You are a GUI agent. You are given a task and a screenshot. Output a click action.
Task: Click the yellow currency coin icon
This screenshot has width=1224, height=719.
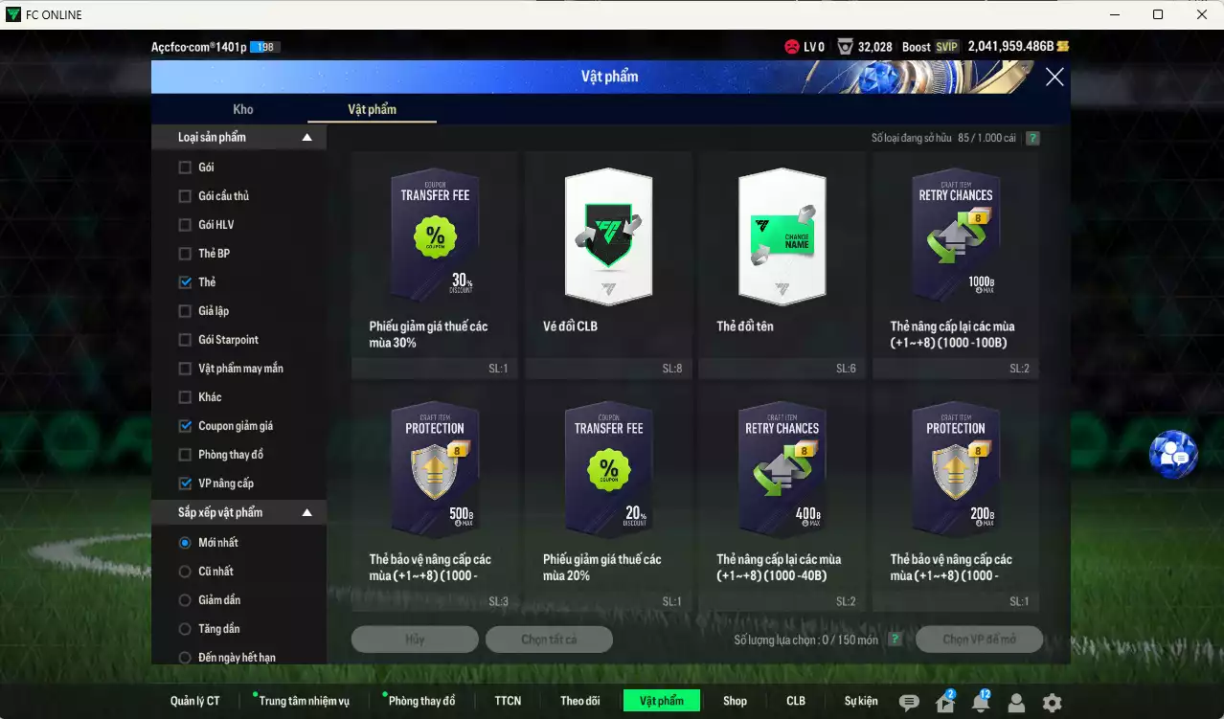pos(1063,47)
